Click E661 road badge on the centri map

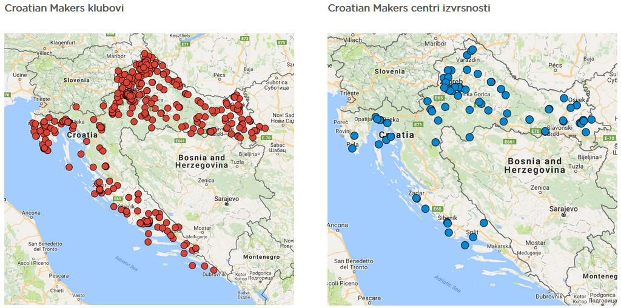click(x=509, y=141)
